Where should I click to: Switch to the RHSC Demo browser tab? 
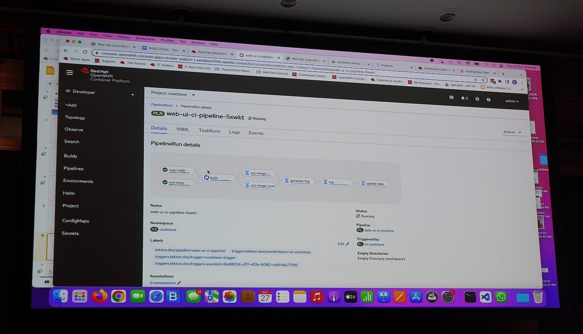[163, 49]
